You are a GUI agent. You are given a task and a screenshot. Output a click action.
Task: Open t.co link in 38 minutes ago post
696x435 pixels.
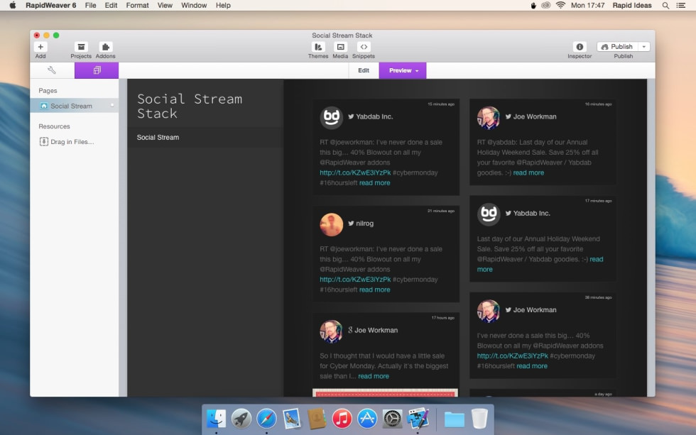coord(512,356)
